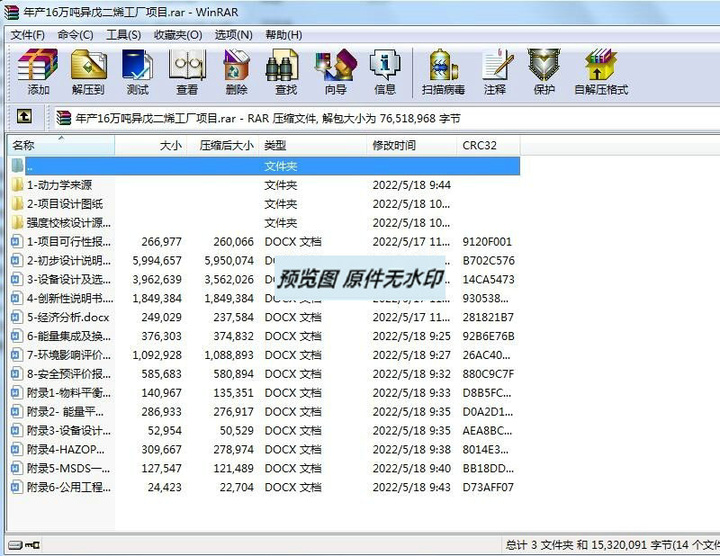Click modified time 2022/5/18 9:43

pyautogui.click(x=411, y=487)
